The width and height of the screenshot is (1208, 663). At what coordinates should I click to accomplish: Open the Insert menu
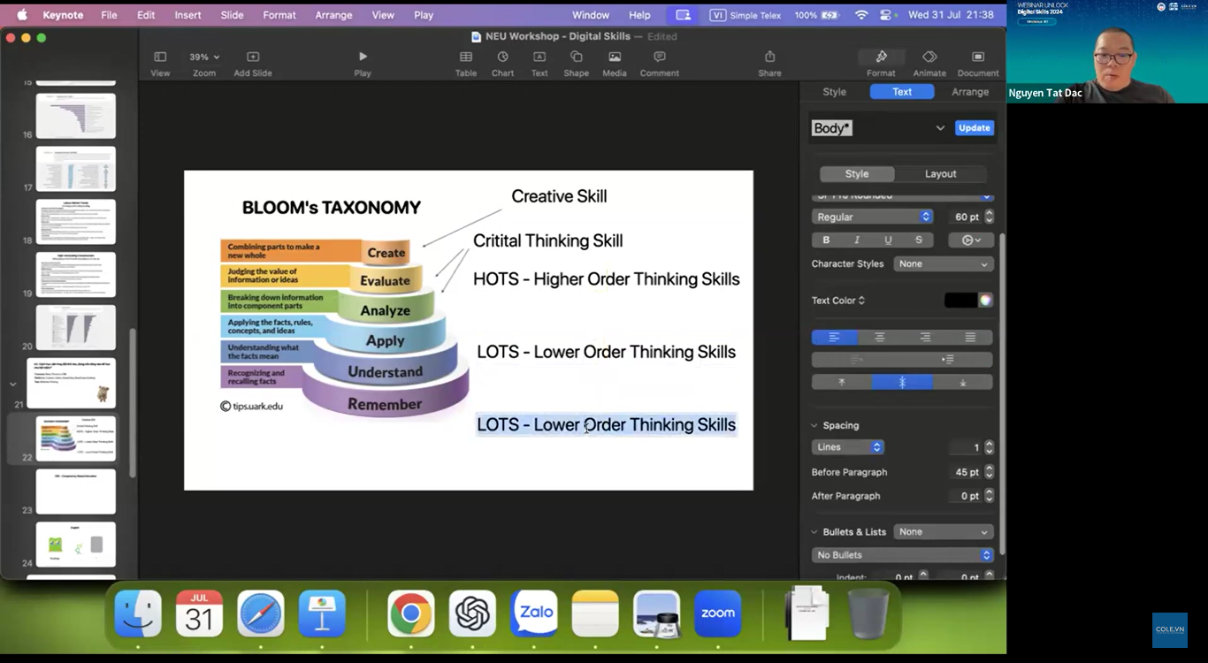click(x=187, y=15)
